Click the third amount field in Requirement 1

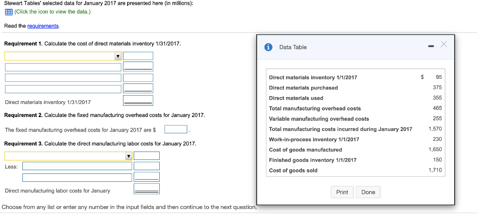tap(138, 77)
